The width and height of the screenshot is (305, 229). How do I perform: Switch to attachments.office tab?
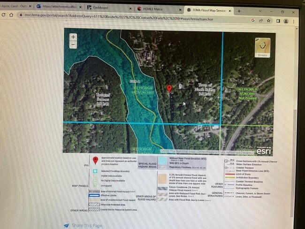click(x=59, y=7)
